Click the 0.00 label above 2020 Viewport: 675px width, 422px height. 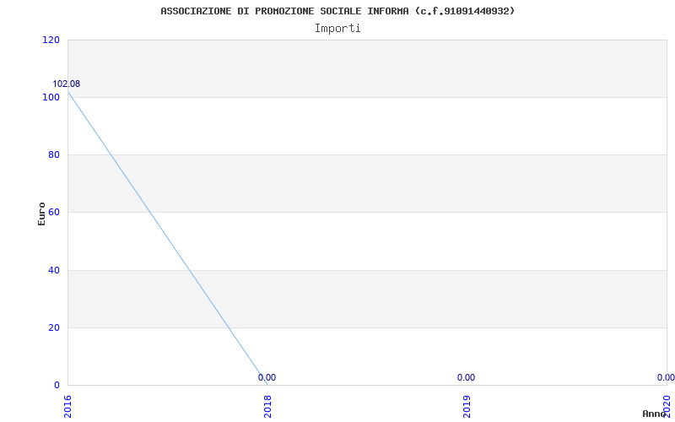(666, 377)
